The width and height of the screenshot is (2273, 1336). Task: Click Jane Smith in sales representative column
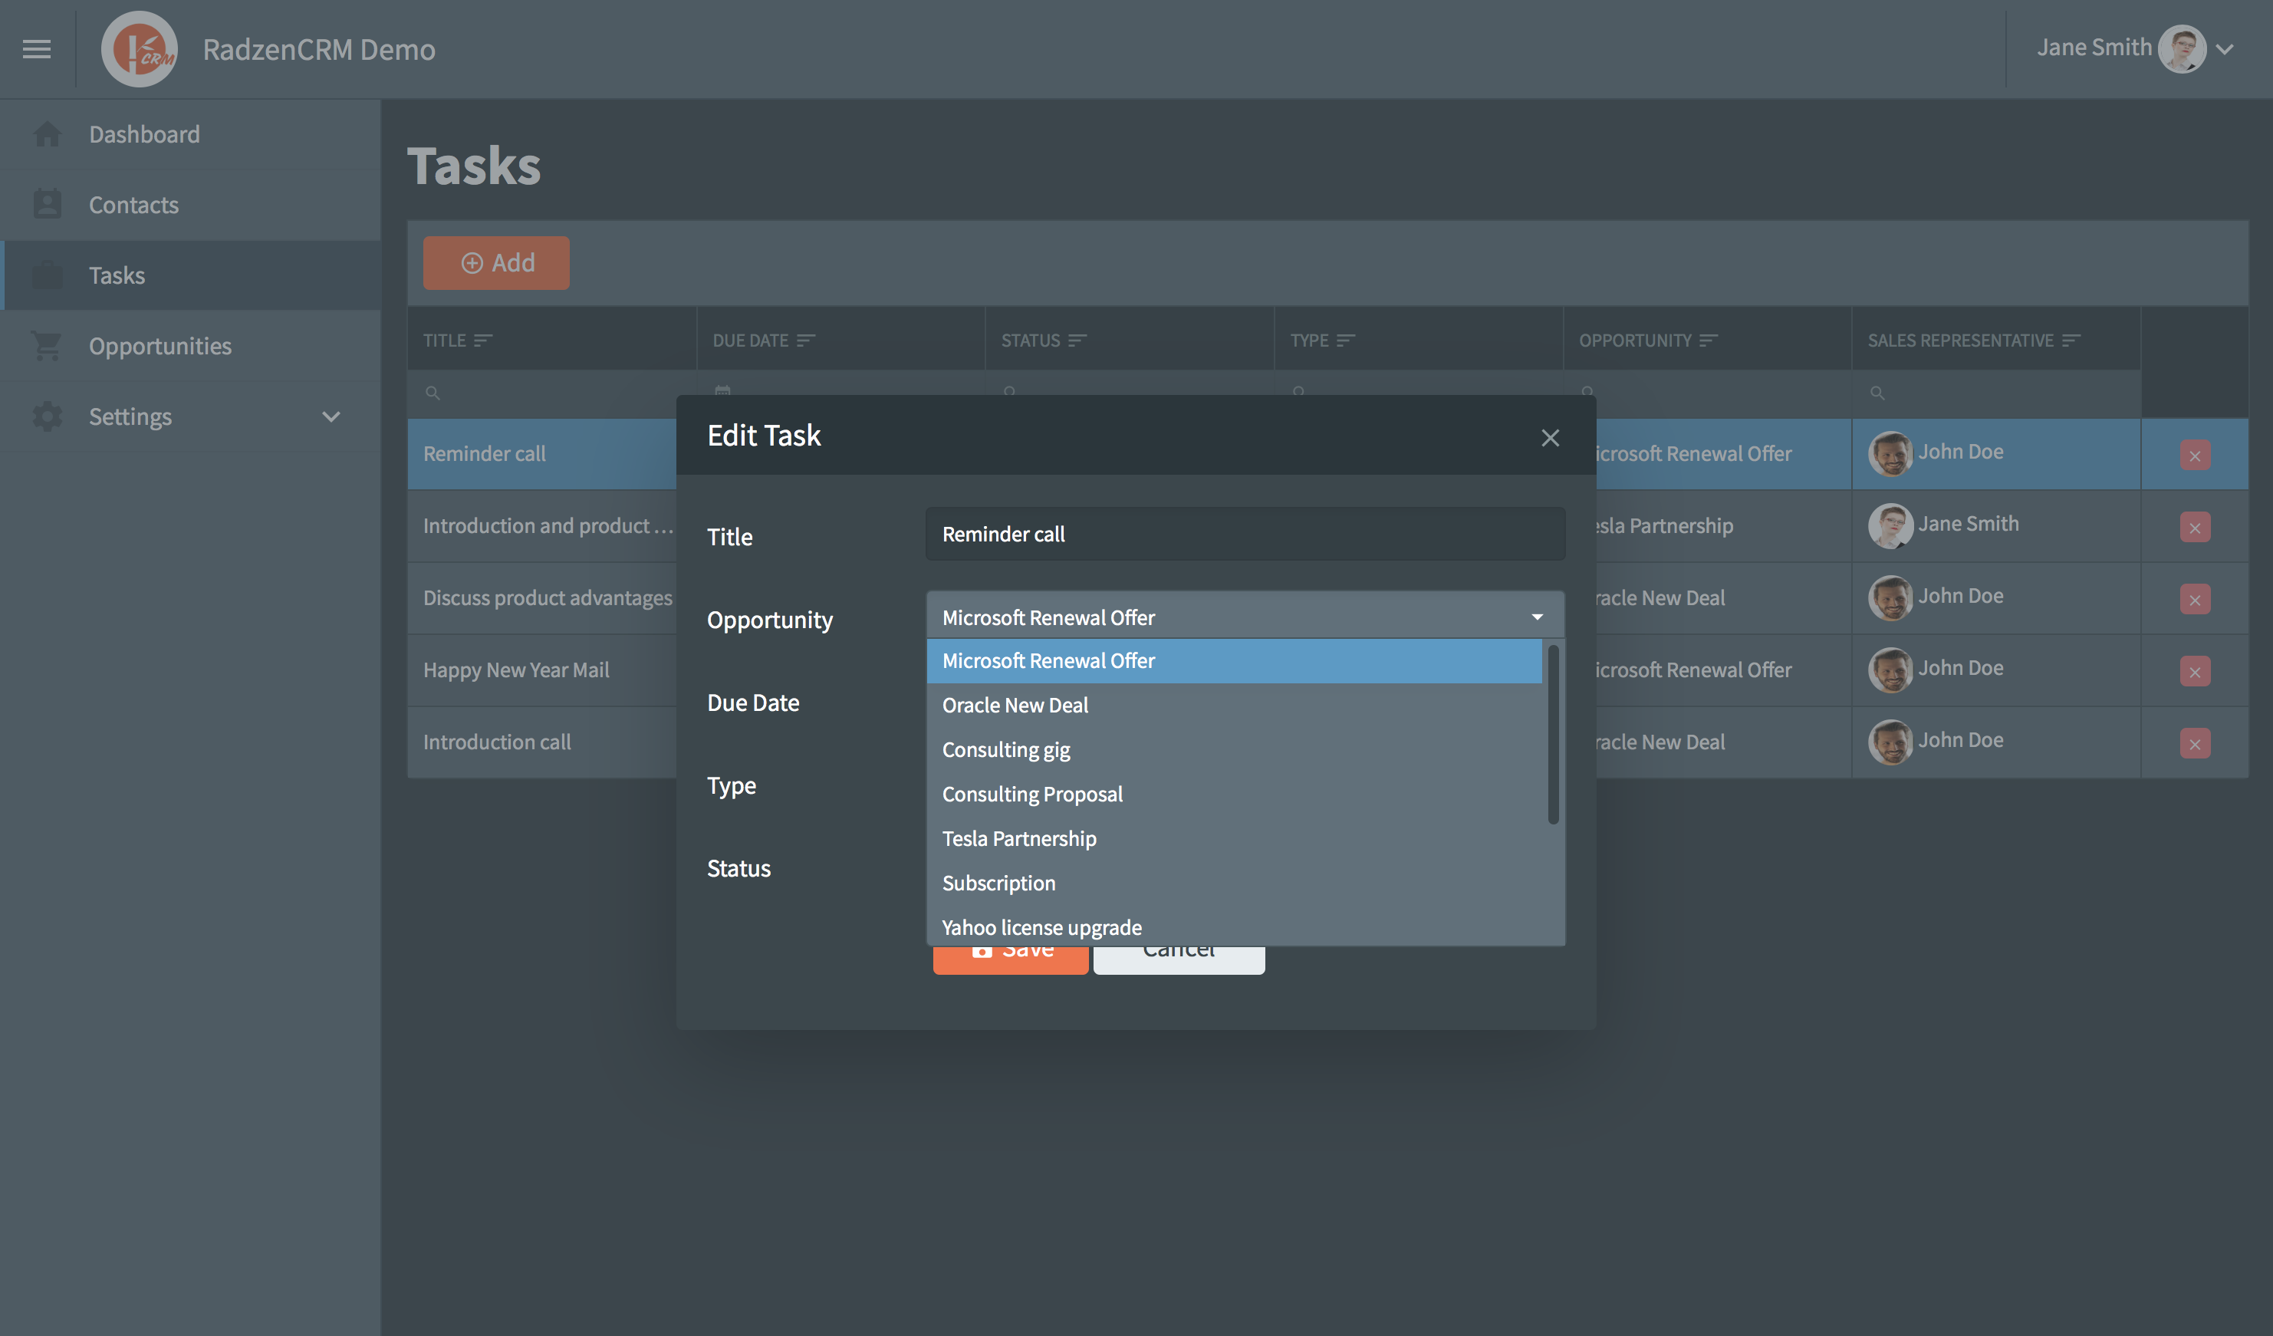point(1968,523)
